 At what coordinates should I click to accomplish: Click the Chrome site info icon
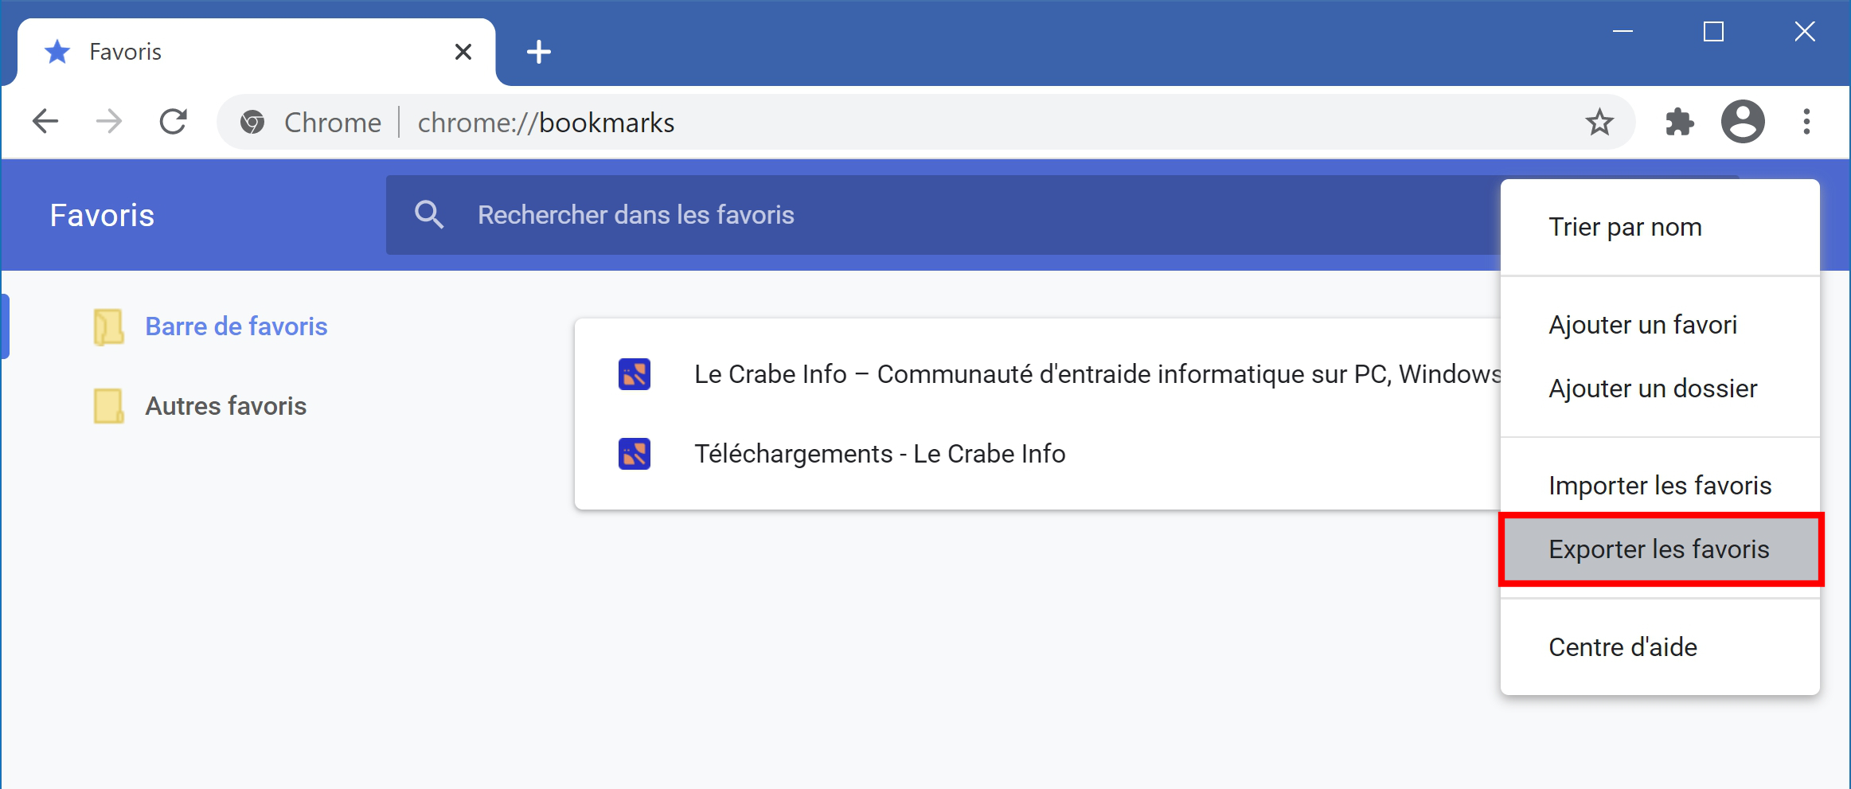tap(252, 123)
